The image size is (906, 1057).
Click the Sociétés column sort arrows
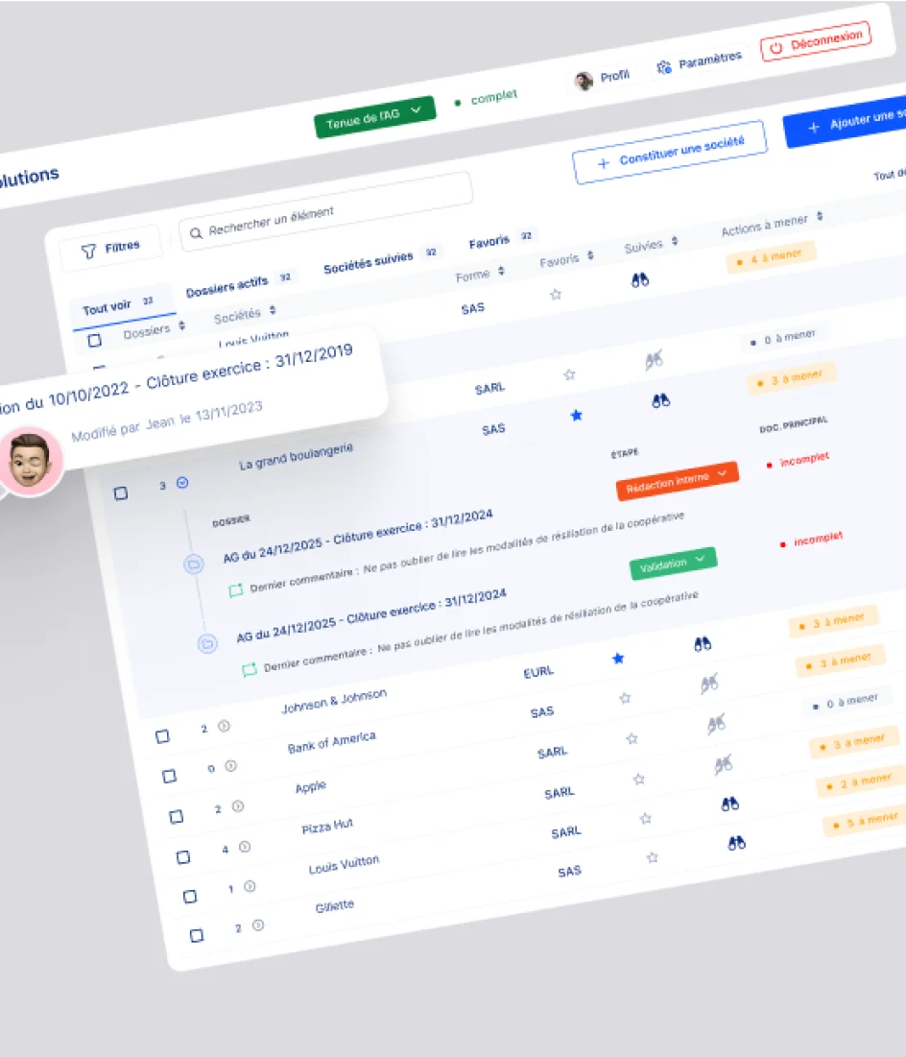tap(273, 310)
